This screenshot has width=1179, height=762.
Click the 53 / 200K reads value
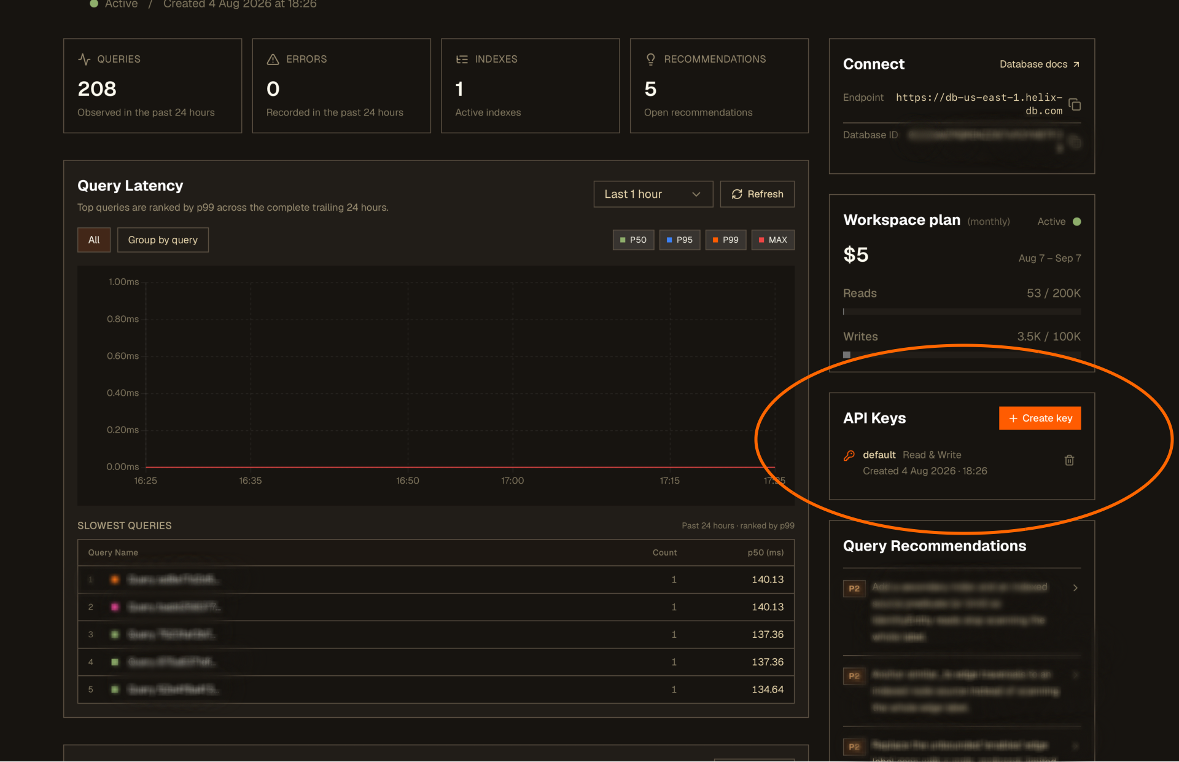point(1054,293)
